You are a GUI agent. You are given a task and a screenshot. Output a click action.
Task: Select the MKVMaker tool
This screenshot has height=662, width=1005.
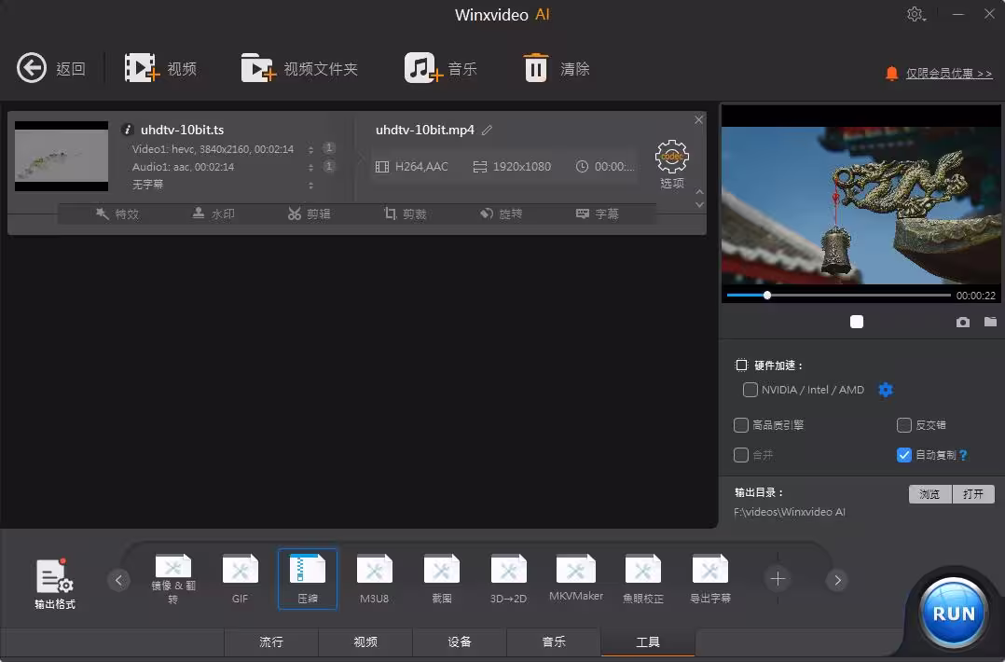pyautogui.click(x=575, y=579)
